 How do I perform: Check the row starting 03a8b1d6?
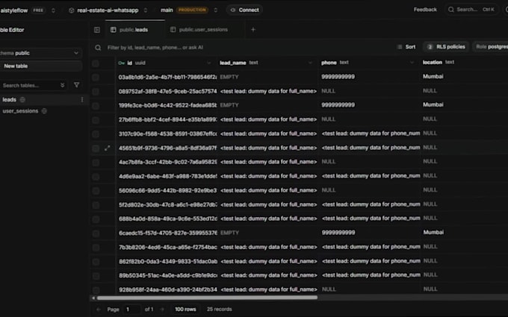(96, 78)
